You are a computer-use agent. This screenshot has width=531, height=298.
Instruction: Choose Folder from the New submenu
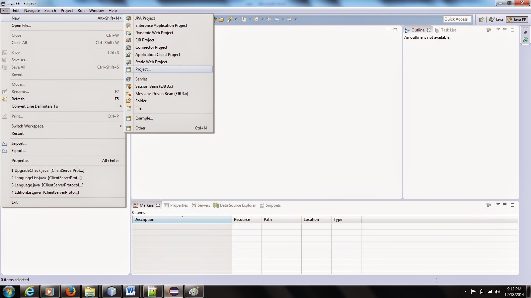[169, 101]
